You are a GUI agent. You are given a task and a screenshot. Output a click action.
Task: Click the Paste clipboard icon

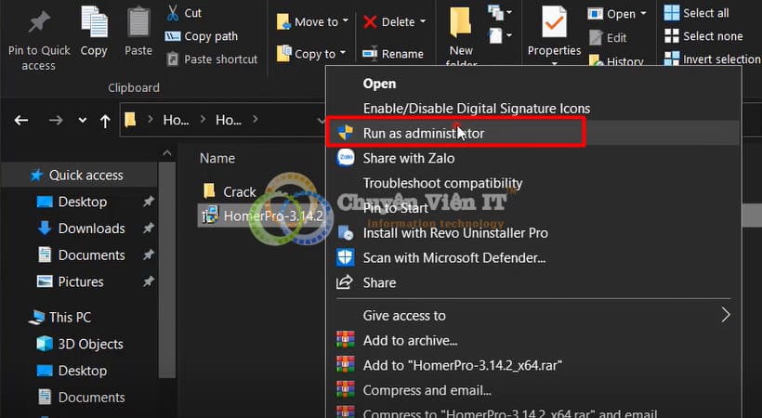(138, 22)
